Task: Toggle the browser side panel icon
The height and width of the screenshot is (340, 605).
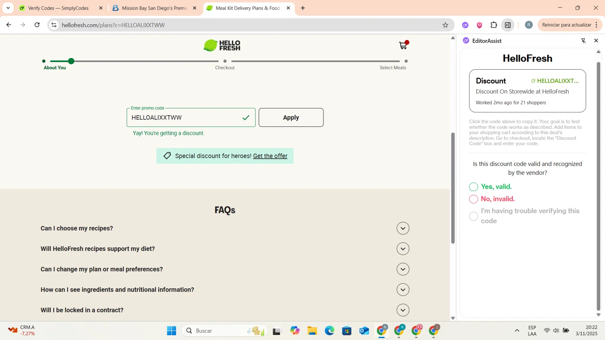Action: point(508,25)
